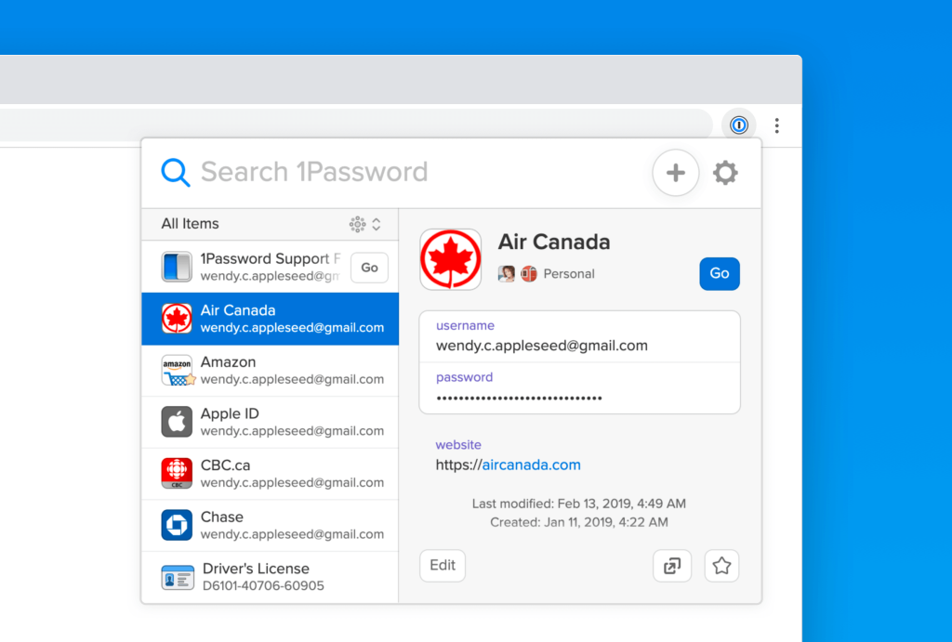Click the user avatar beside Personal

[507, 274]
